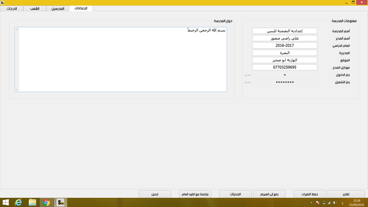This screenshot has width=368, height=207.
Task: Open the المدرسين tab
Action: pyautogui.click(x=58, y=8)
